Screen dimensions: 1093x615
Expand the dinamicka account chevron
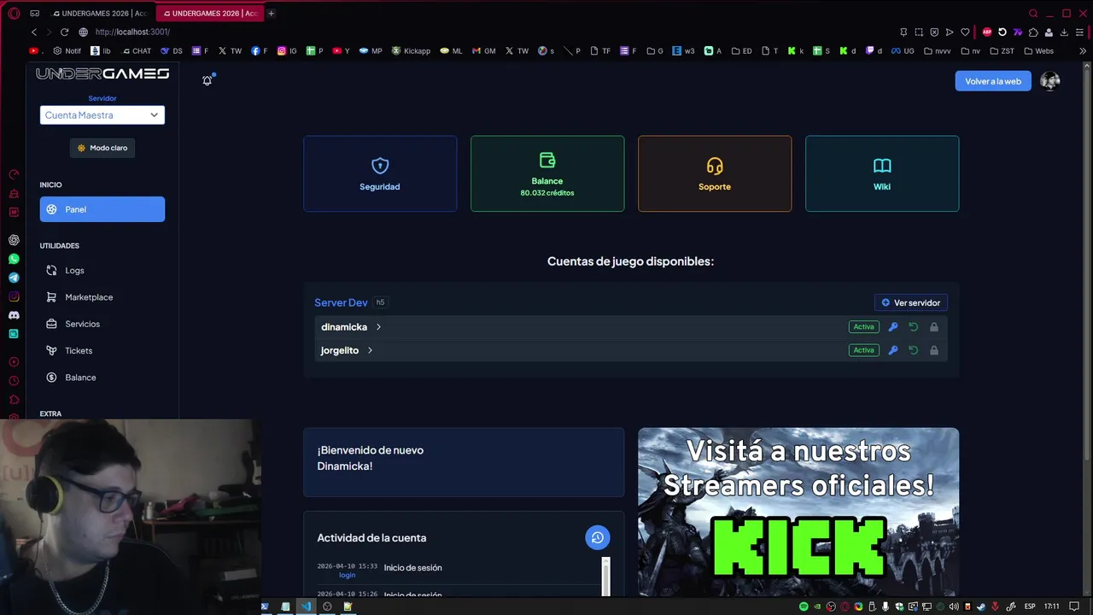tap(378, 327)
